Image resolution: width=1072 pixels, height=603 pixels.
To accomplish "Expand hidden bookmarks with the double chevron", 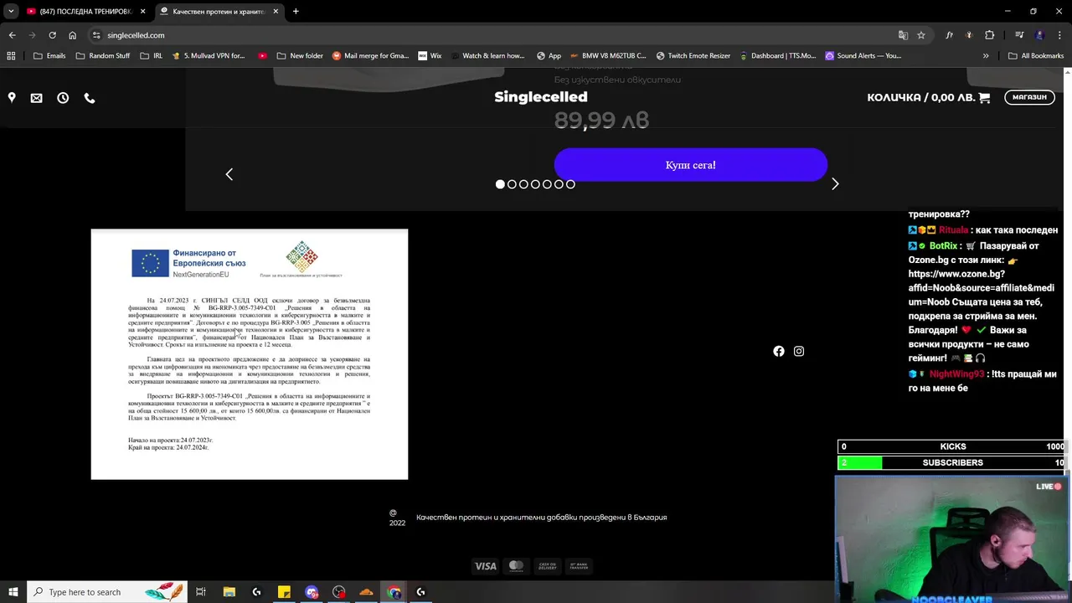I will click(986, 56).
